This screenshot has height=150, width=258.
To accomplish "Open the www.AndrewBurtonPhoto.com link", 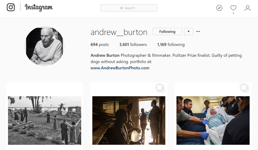I will [x=120, y=68].
